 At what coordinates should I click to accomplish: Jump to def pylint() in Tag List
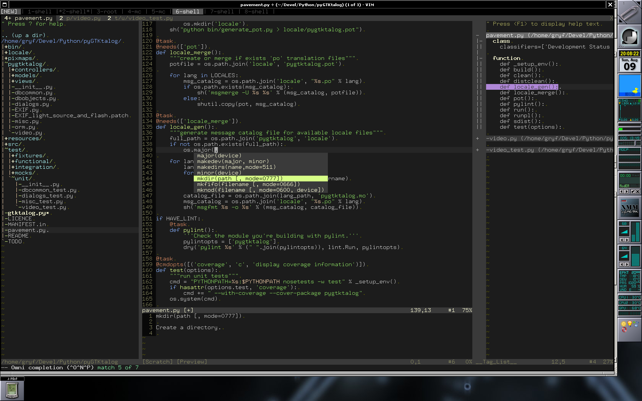click(522, 104)
